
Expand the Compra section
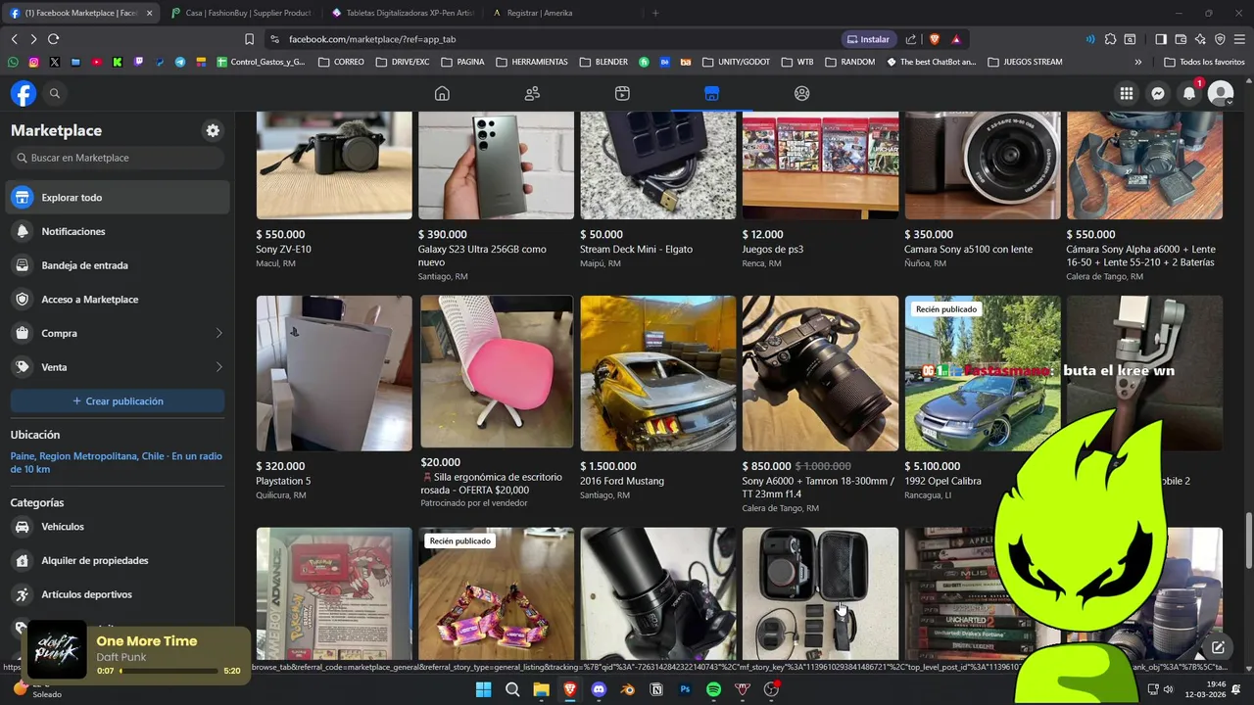coord(118,333)
